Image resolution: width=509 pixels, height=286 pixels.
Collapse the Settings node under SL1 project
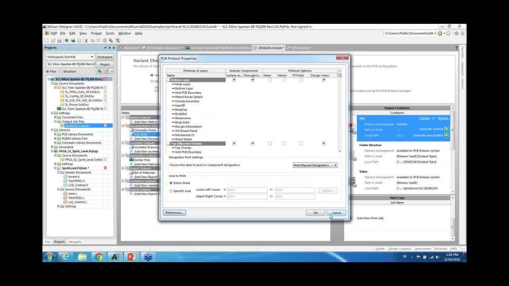(x=52, y=113)
